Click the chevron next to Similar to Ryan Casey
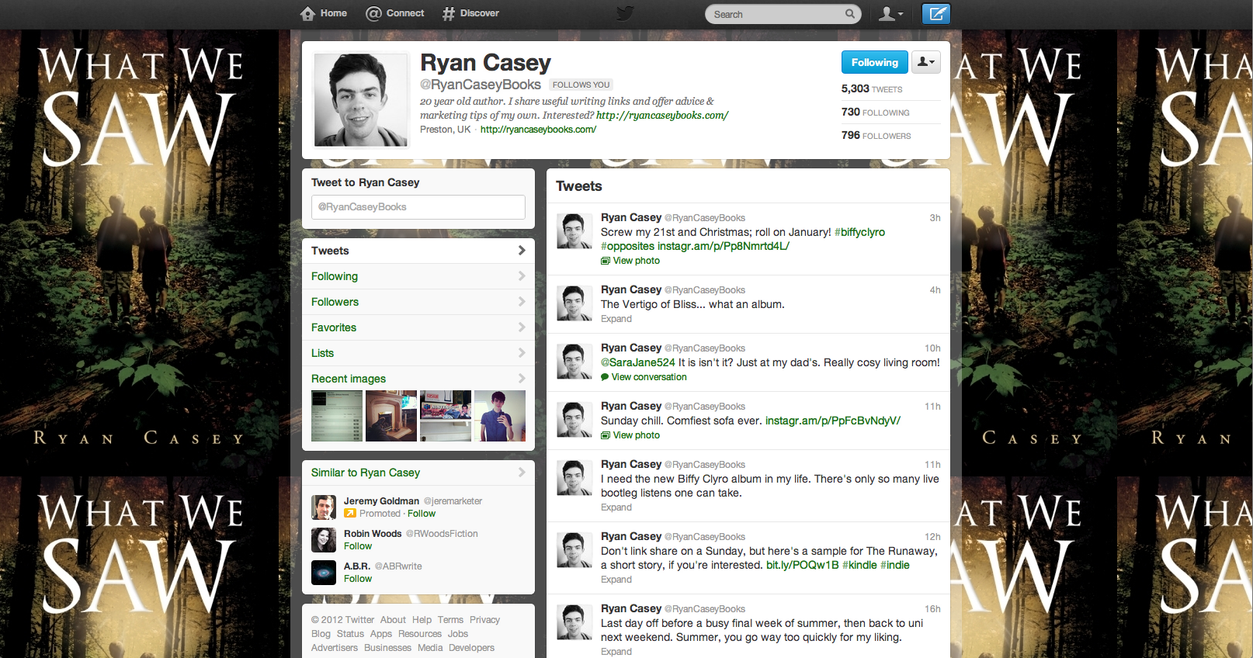Image resolution: width=1253 pixels, height=658 pixels. click(522, 473)
